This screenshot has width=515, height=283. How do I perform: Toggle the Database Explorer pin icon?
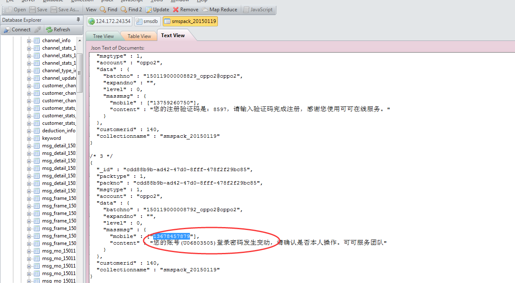point(78,20)
